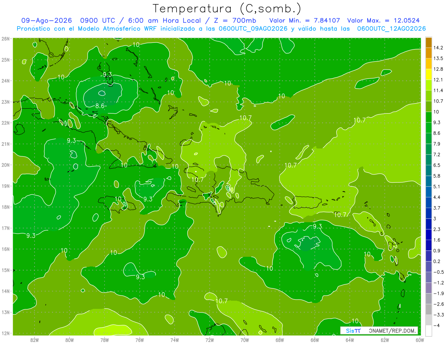Click the '13N' latitude axis label
The height and width of the screenshot is (345, 446).
[5, 312]
